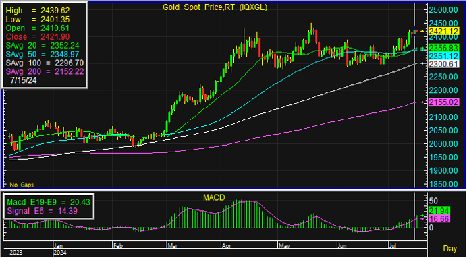Click the MACD panel title

[214, 197]
